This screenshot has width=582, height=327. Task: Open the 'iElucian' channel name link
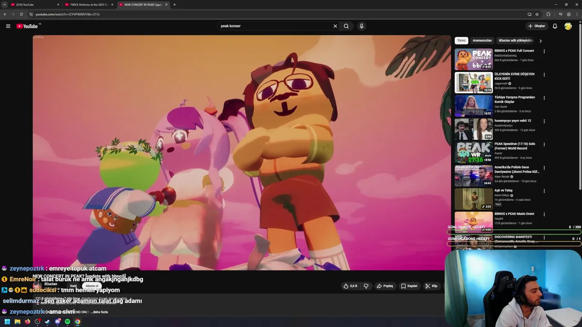51,284
